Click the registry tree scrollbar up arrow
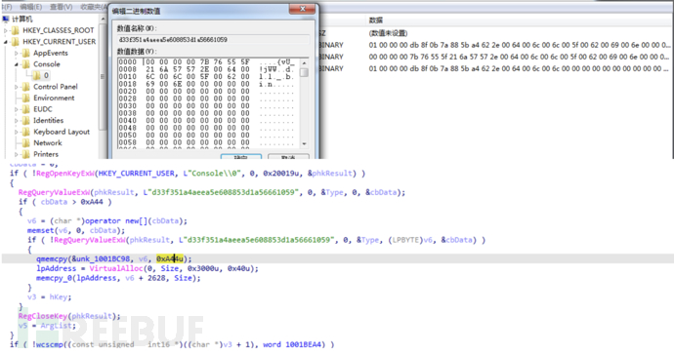Screen dimensions: 674x355 click(x=103, y=20)
